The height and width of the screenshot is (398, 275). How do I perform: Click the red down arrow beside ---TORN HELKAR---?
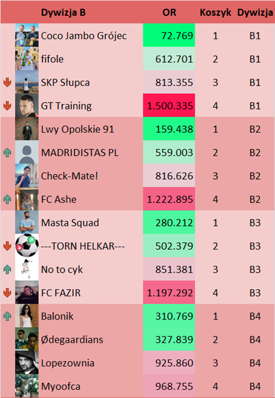[8, 246]
